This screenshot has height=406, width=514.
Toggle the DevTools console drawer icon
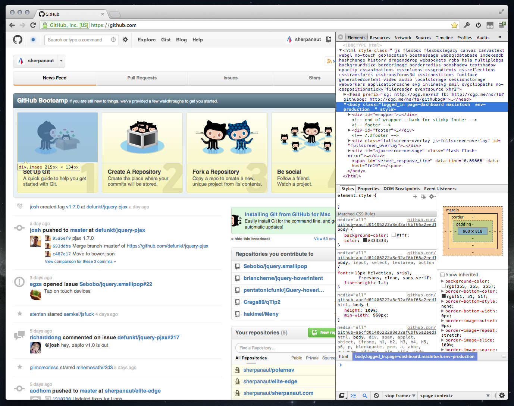[x=353, y=396]
